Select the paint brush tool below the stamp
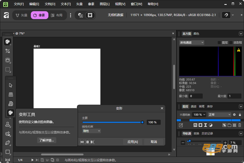This screenshot has width=244, height=163. pyautogui.click(x=8, y=134)
